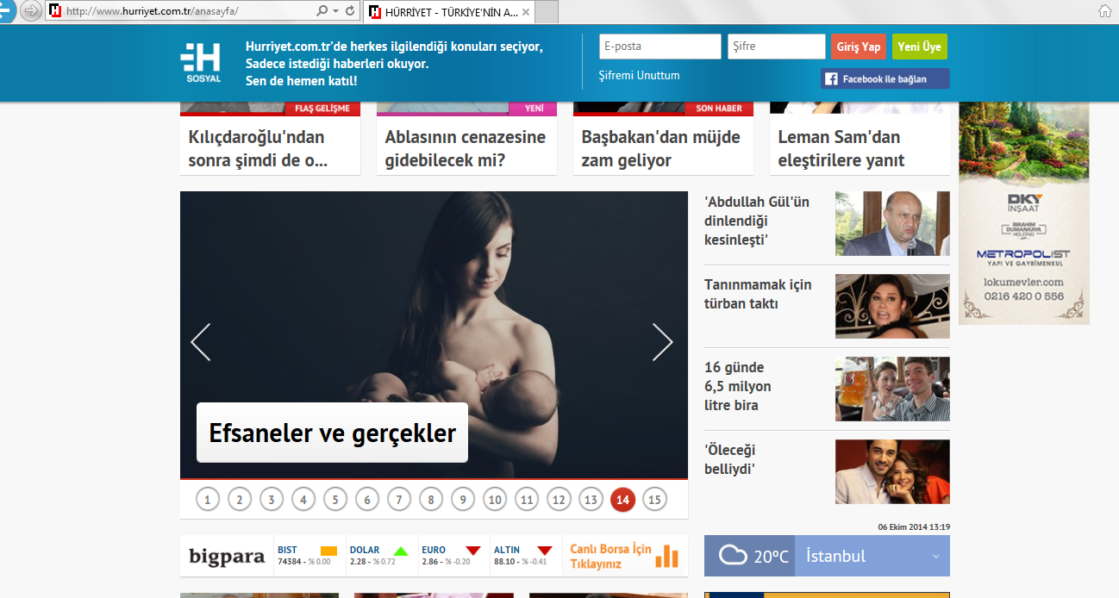This screenshot has height=598, width=1119.
Task: Open the browser home icon
Action: (x=1104, y=11)
